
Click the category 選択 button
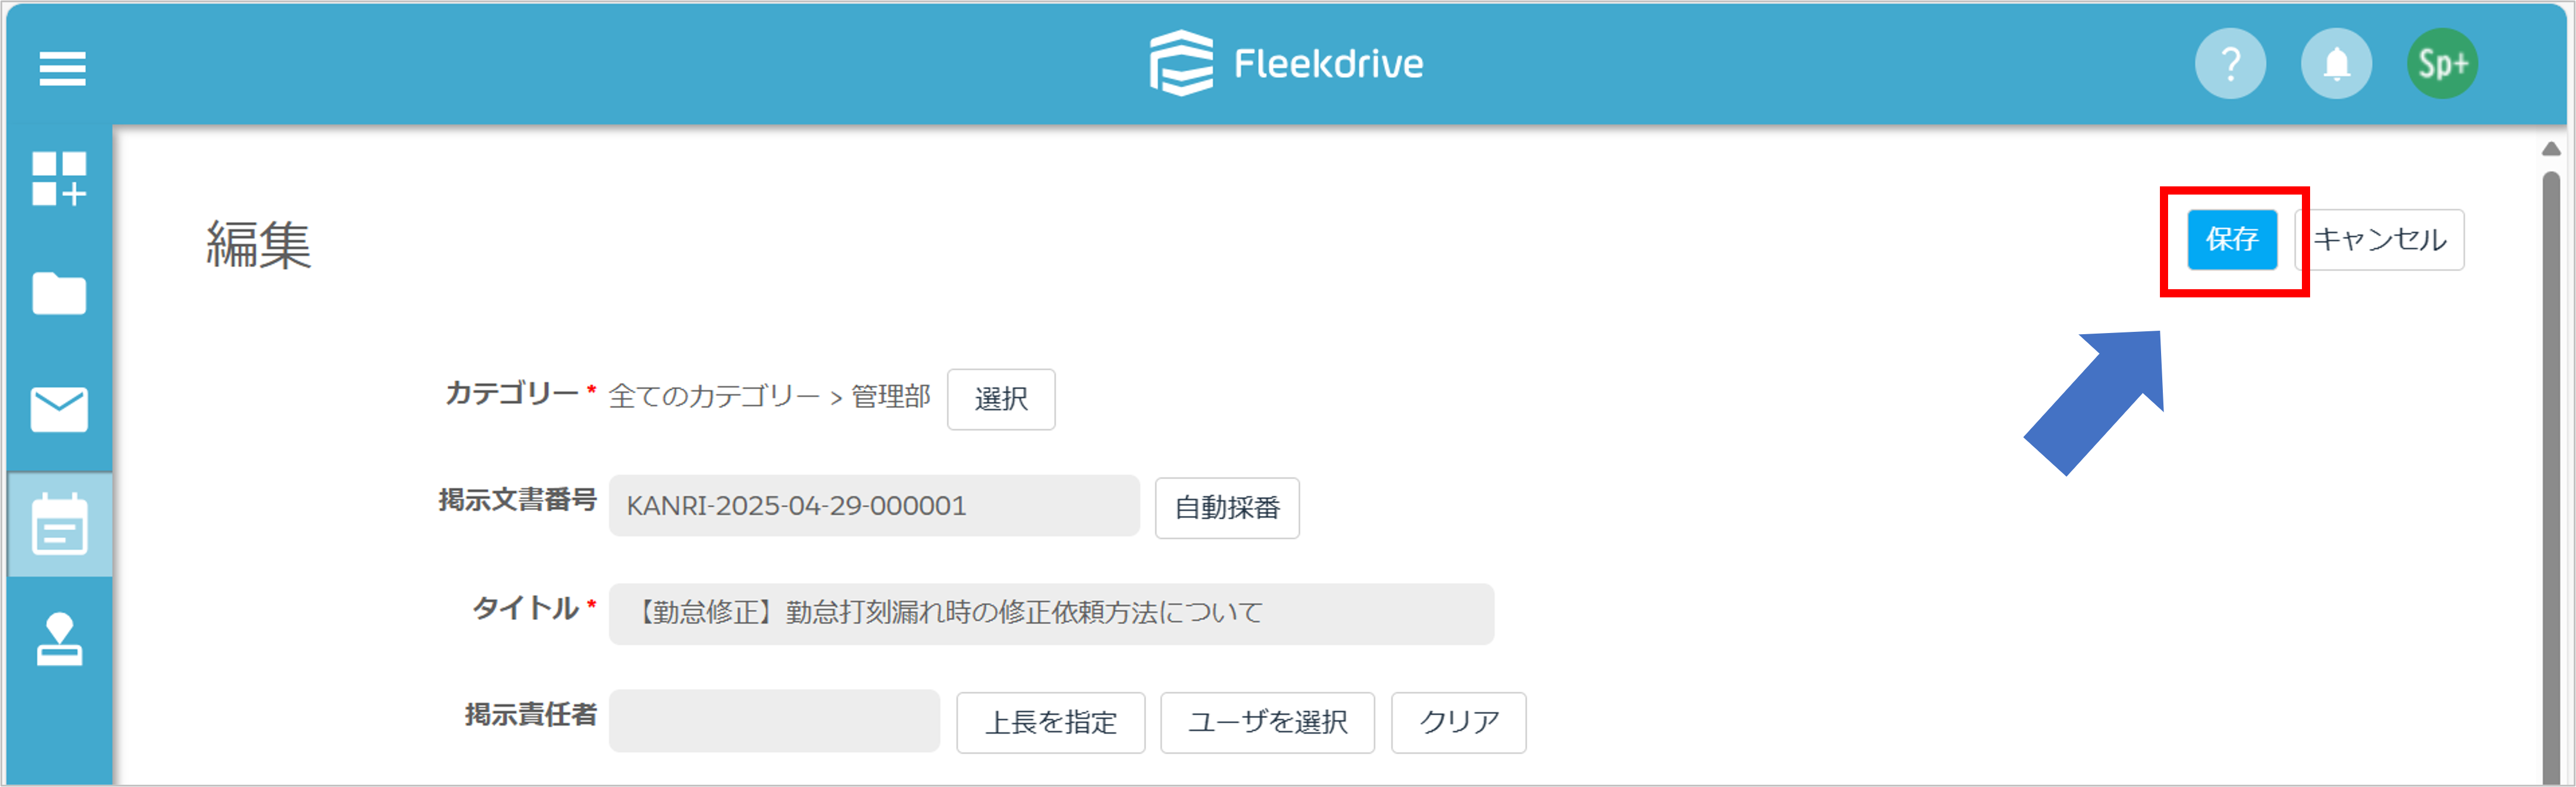tap(1001, 399)
